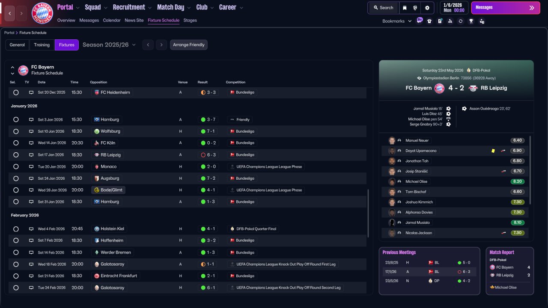Click the 17/1/26 previous meeting row
Viewport: 548px width, 308px height.
[x=429, y=272]
